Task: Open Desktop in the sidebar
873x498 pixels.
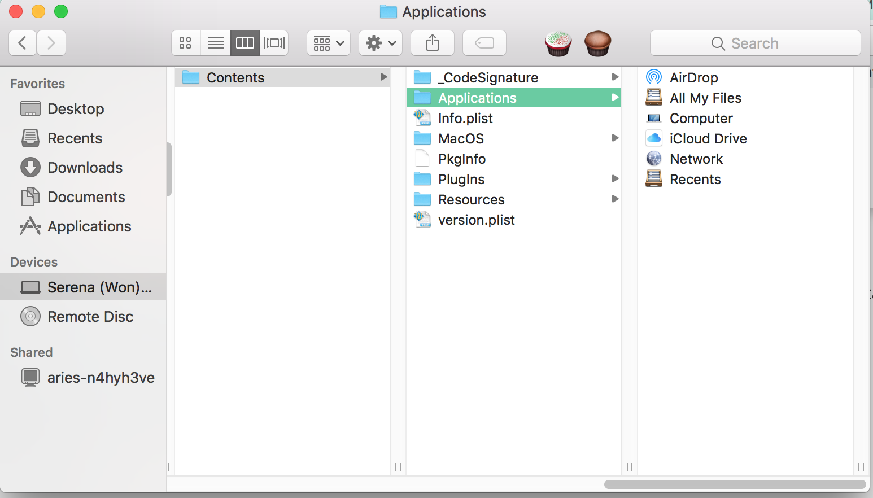Action: click(x=83, y=109)
